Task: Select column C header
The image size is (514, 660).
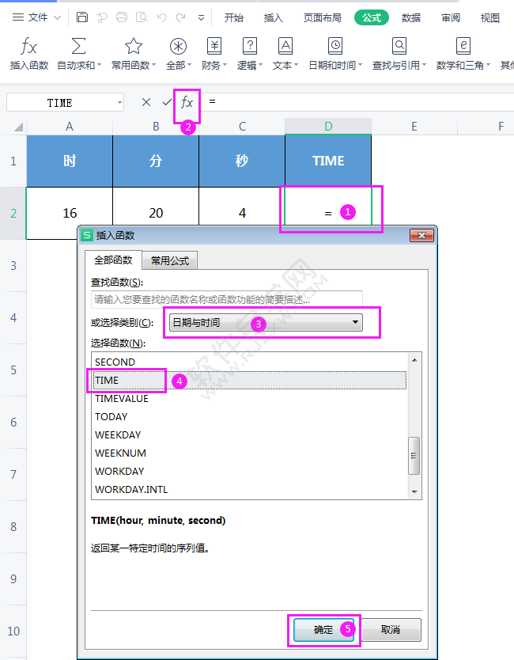Action: pos(242,127)
